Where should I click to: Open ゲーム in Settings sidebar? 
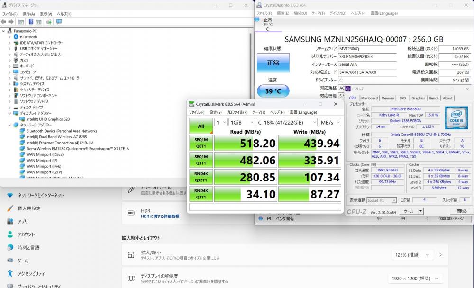tap(17, 260)
